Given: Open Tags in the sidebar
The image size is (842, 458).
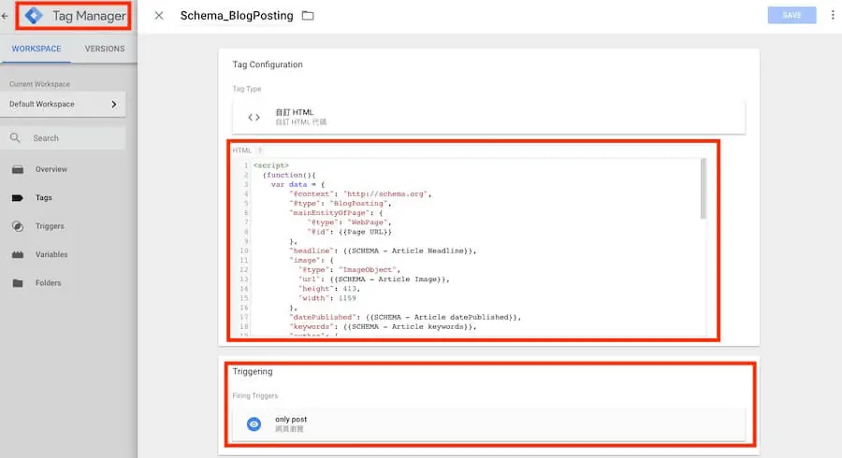Looking at the screenshot, I should point(43,198).
